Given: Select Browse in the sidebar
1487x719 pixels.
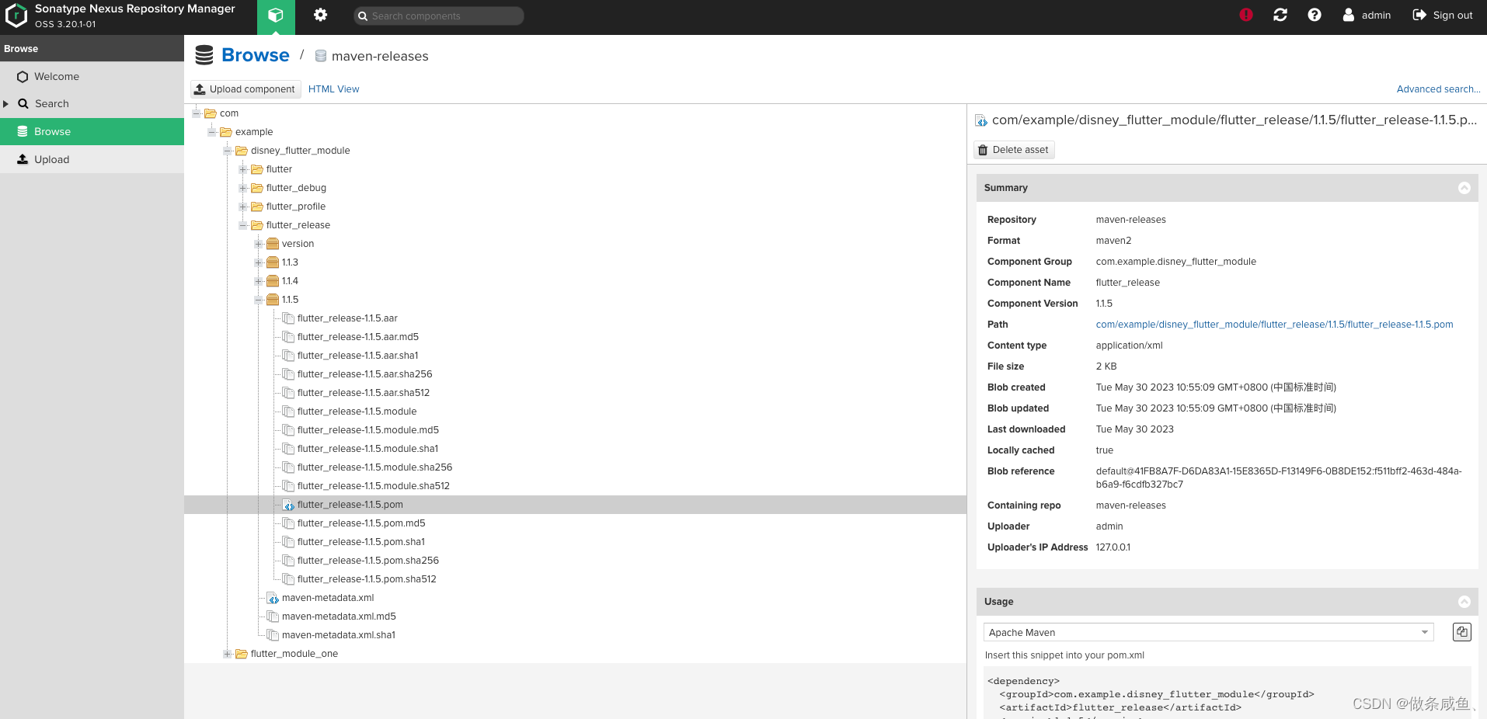Looking at the screenshot, I should (92, 131).
